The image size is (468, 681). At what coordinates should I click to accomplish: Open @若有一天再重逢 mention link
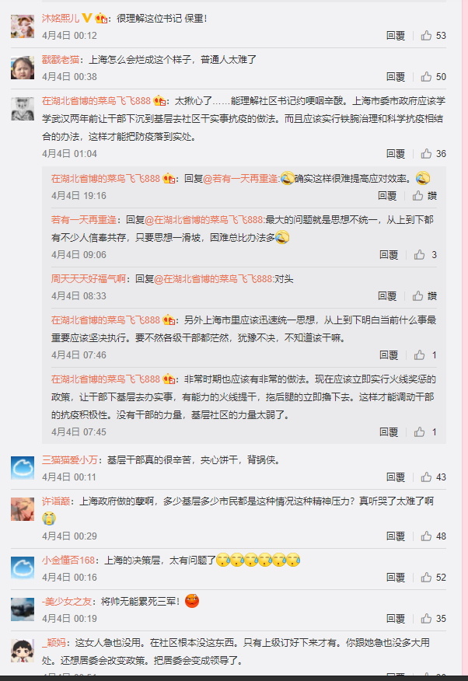tap(242, 179)
